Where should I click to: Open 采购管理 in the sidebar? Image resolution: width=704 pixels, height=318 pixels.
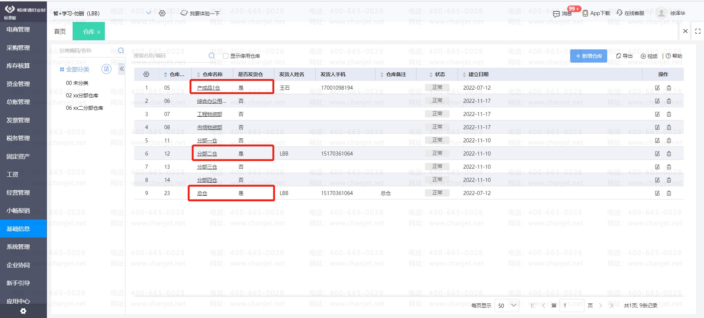pyautogui.click(x=18, y=48)
